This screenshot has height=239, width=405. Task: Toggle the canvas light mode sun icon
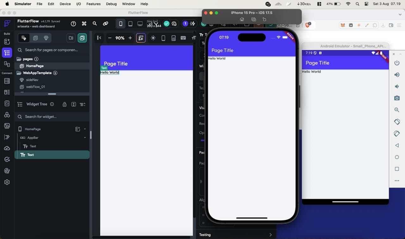(153, 38)
